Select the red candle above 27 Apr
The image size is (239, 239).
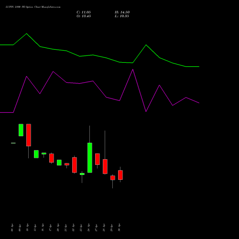(x=98, y=159)
